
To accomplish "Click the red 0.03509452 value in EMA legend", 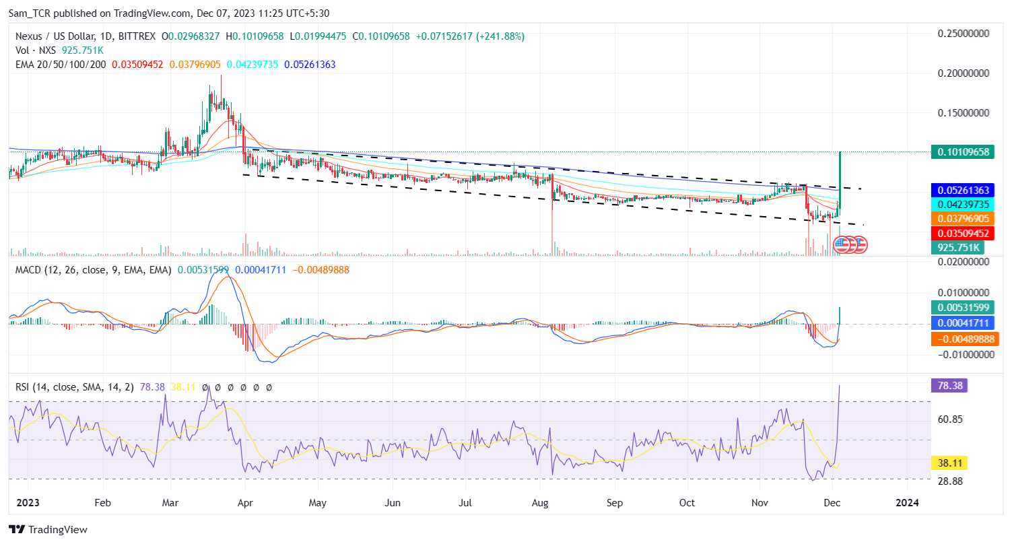I will tap(137, 65).
